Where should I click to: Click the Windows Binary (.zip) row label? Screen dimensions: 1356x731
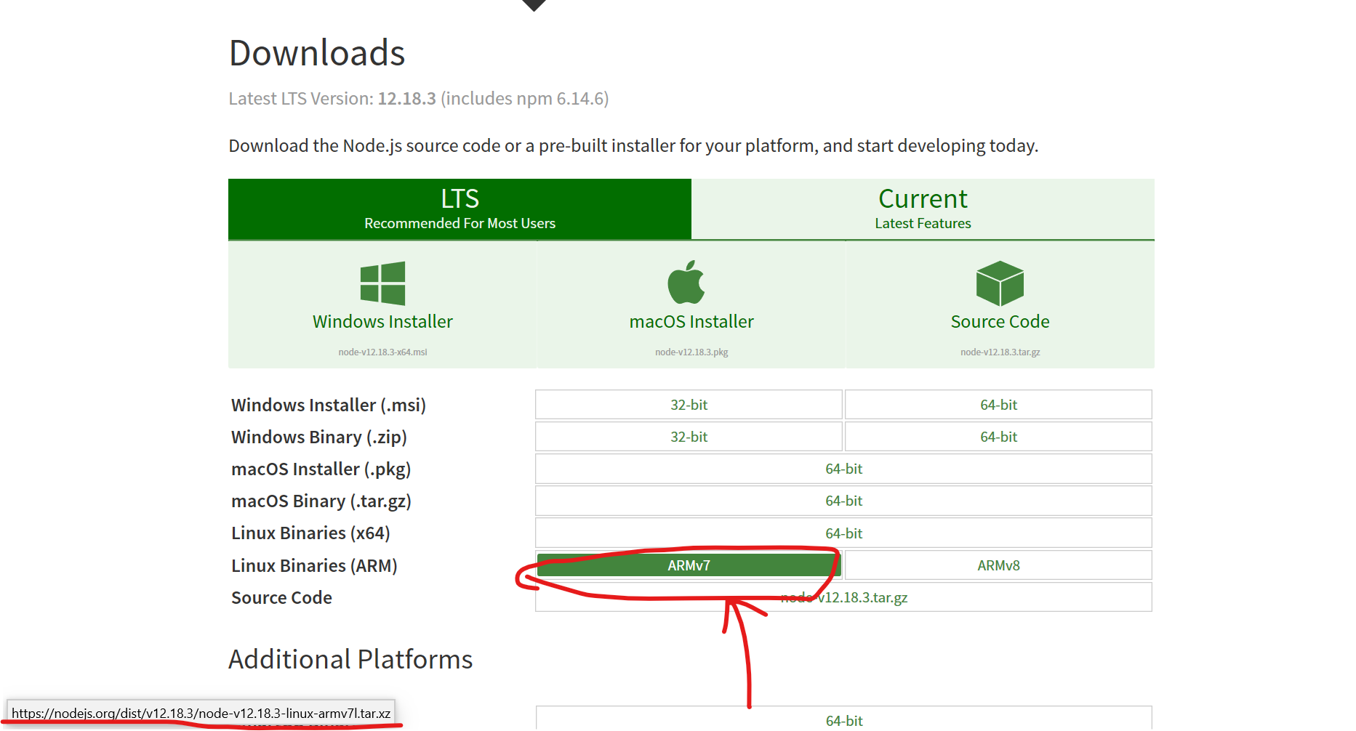tap(319, 437)
